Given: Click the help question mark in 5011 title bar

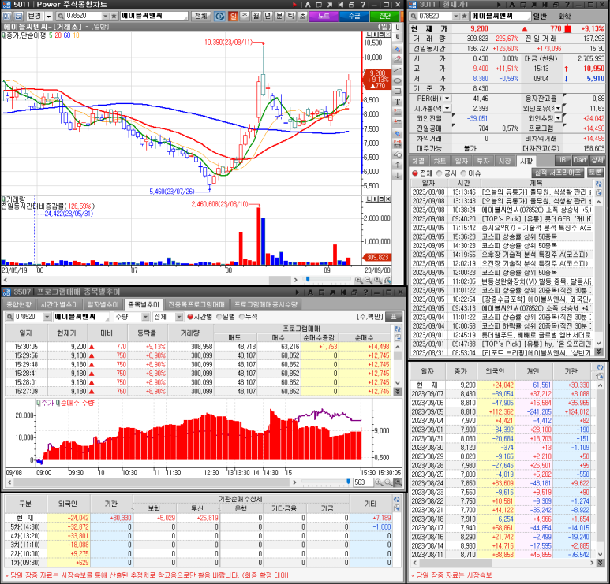Looking at the screenshot, I should [x=362, y=5].
